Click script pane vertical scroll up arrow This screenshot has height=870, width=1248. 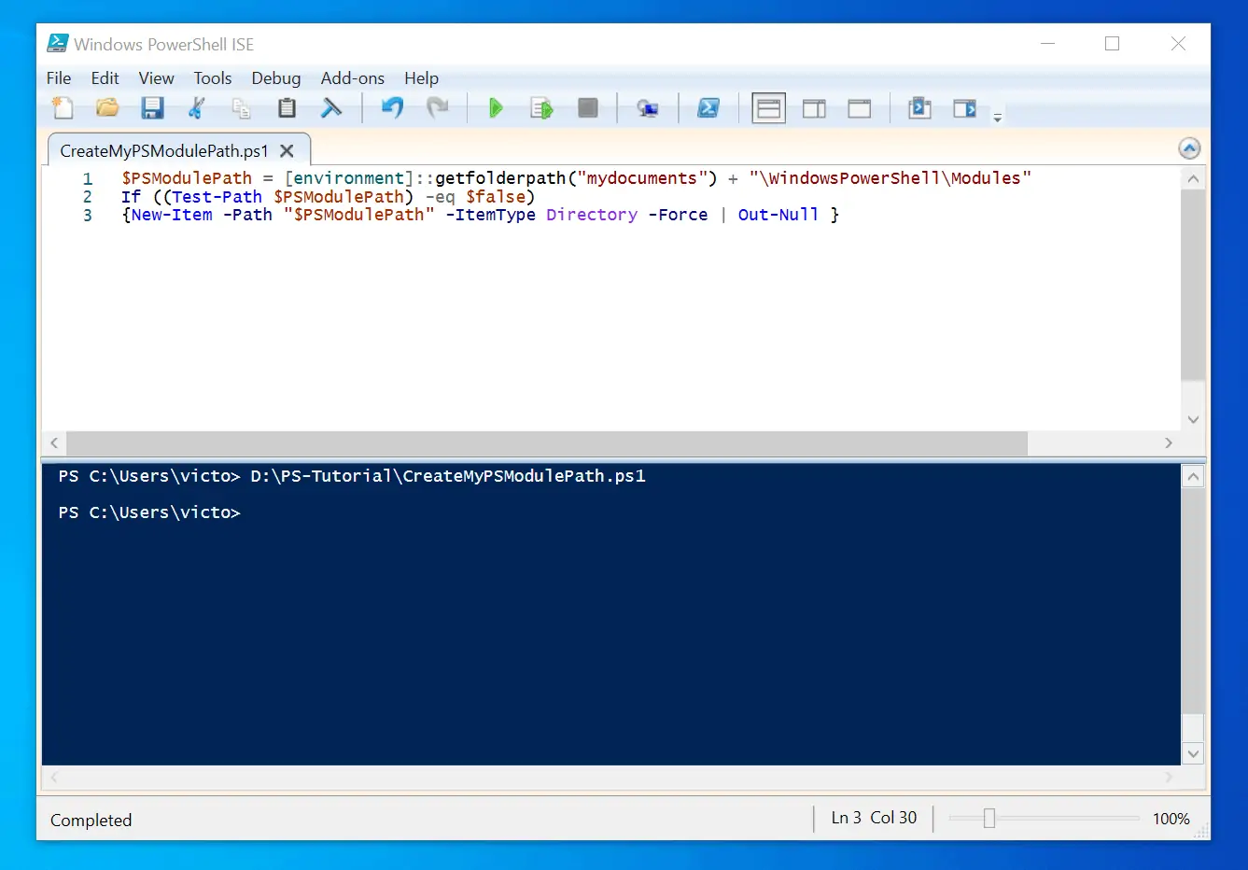coord(1193,178)
